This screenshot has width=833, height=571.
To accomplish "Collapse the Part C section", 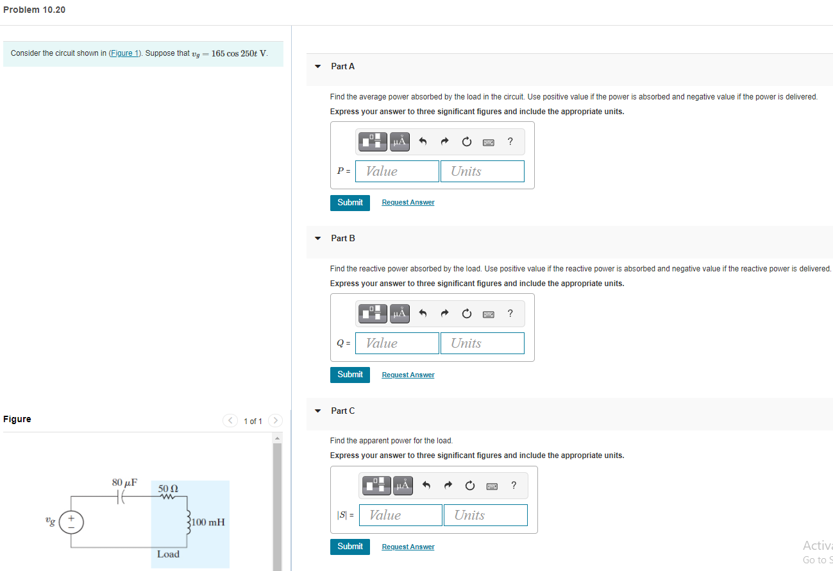I will coord(317,411).
